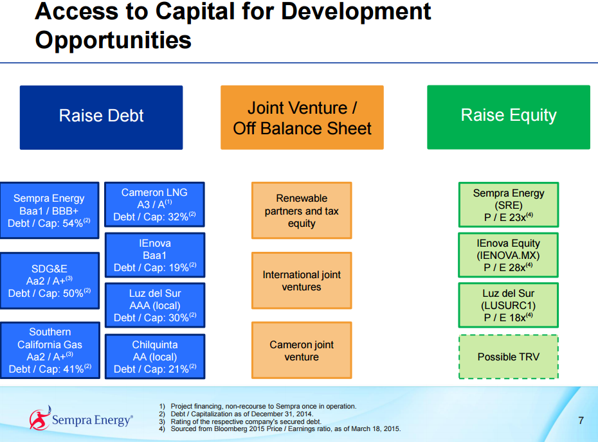Image resolution: width=598 pixels, height=442 pixels.
Task: Select the Cameron joint venture box
Action: 302,350
